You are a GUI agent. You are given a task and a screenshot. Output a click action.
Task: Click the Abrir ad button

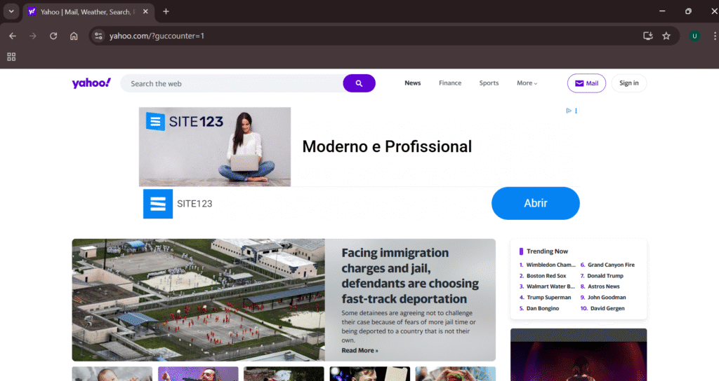(x=536, y=203)
